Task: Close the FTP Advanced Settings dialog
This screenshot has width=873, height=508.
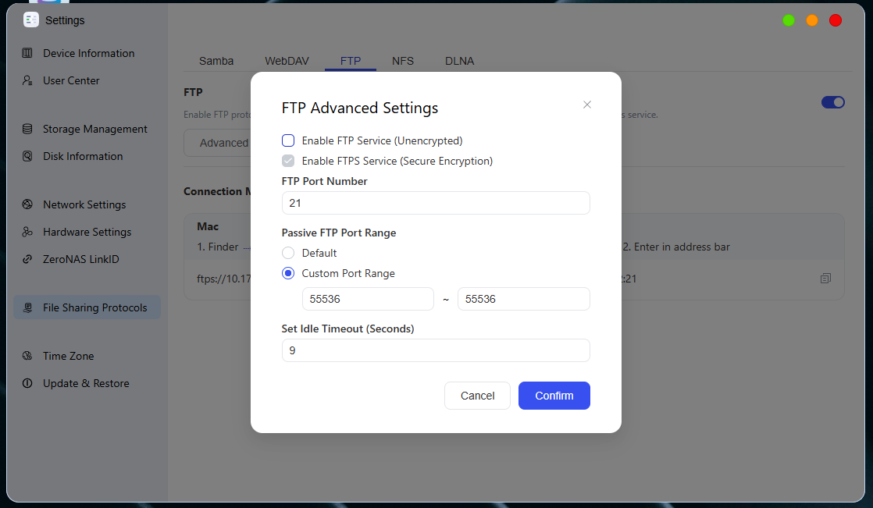Action: (x=587, y=105)
